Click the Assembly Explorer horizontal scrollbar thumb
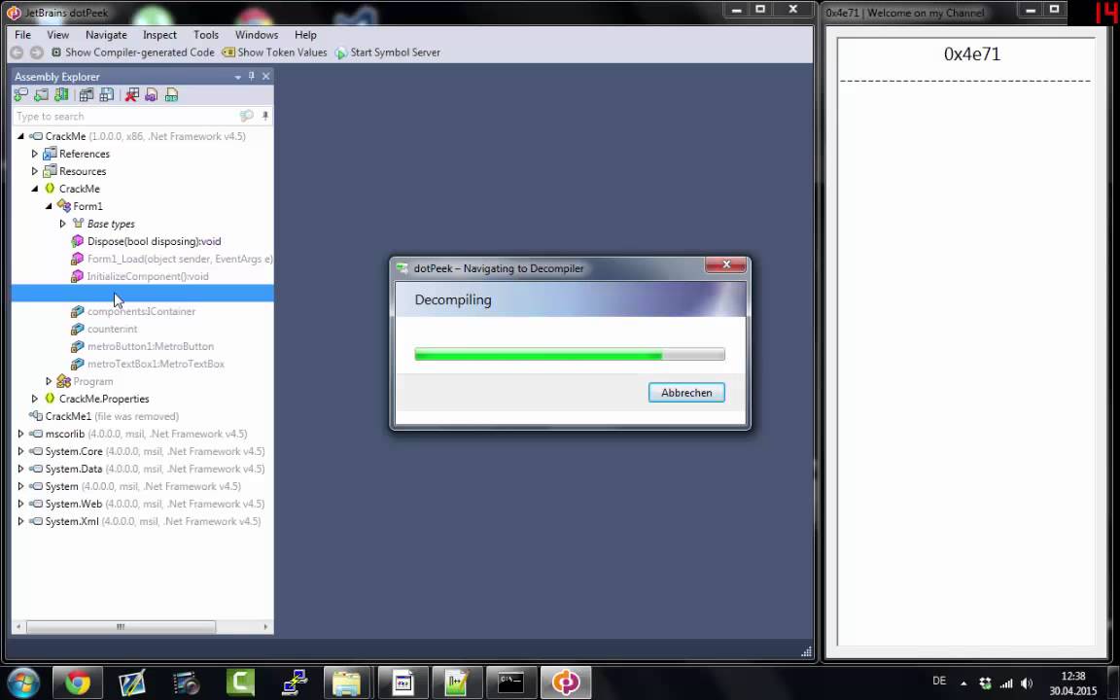 pyautogui.click(x=121, y=626)
